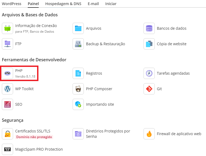Click the SEO text link
The height and width of the screenshot is (156, 206).
19,104
